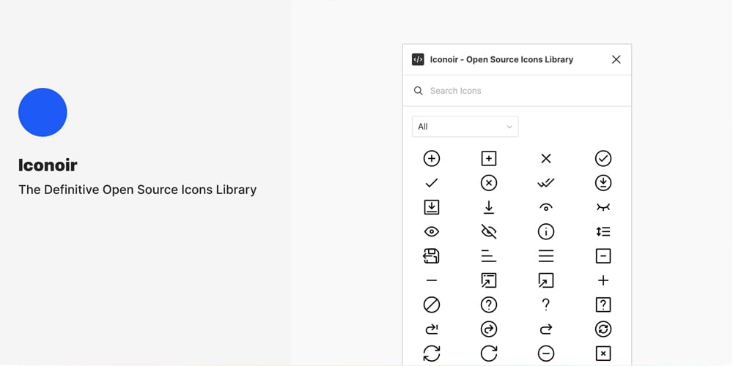Screen dimensions: 733x366
Task: Select the save floppy disk icon
Action: coord(432,255)
